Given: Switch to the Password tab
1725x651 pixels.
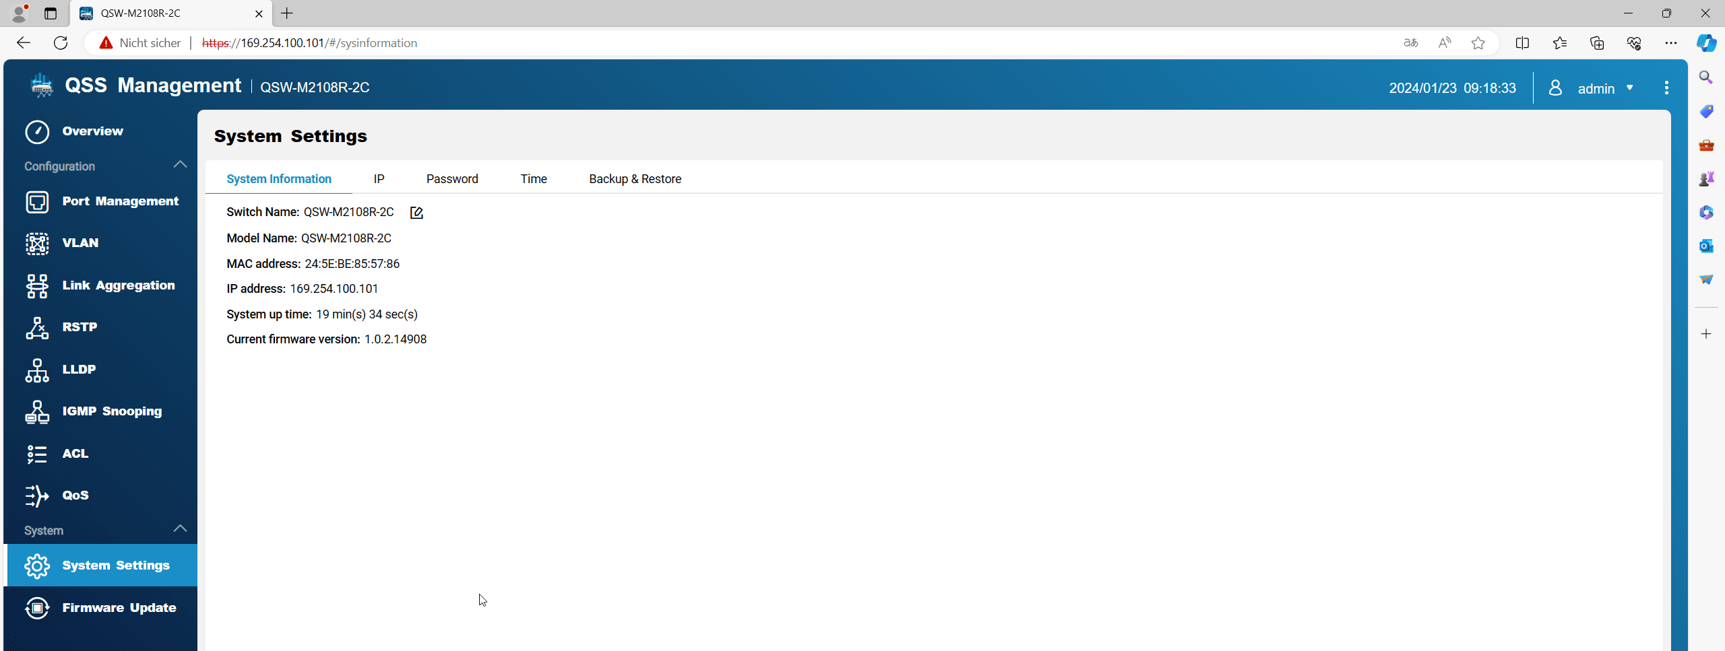Looking at the screenshot, I should (452, 179).
